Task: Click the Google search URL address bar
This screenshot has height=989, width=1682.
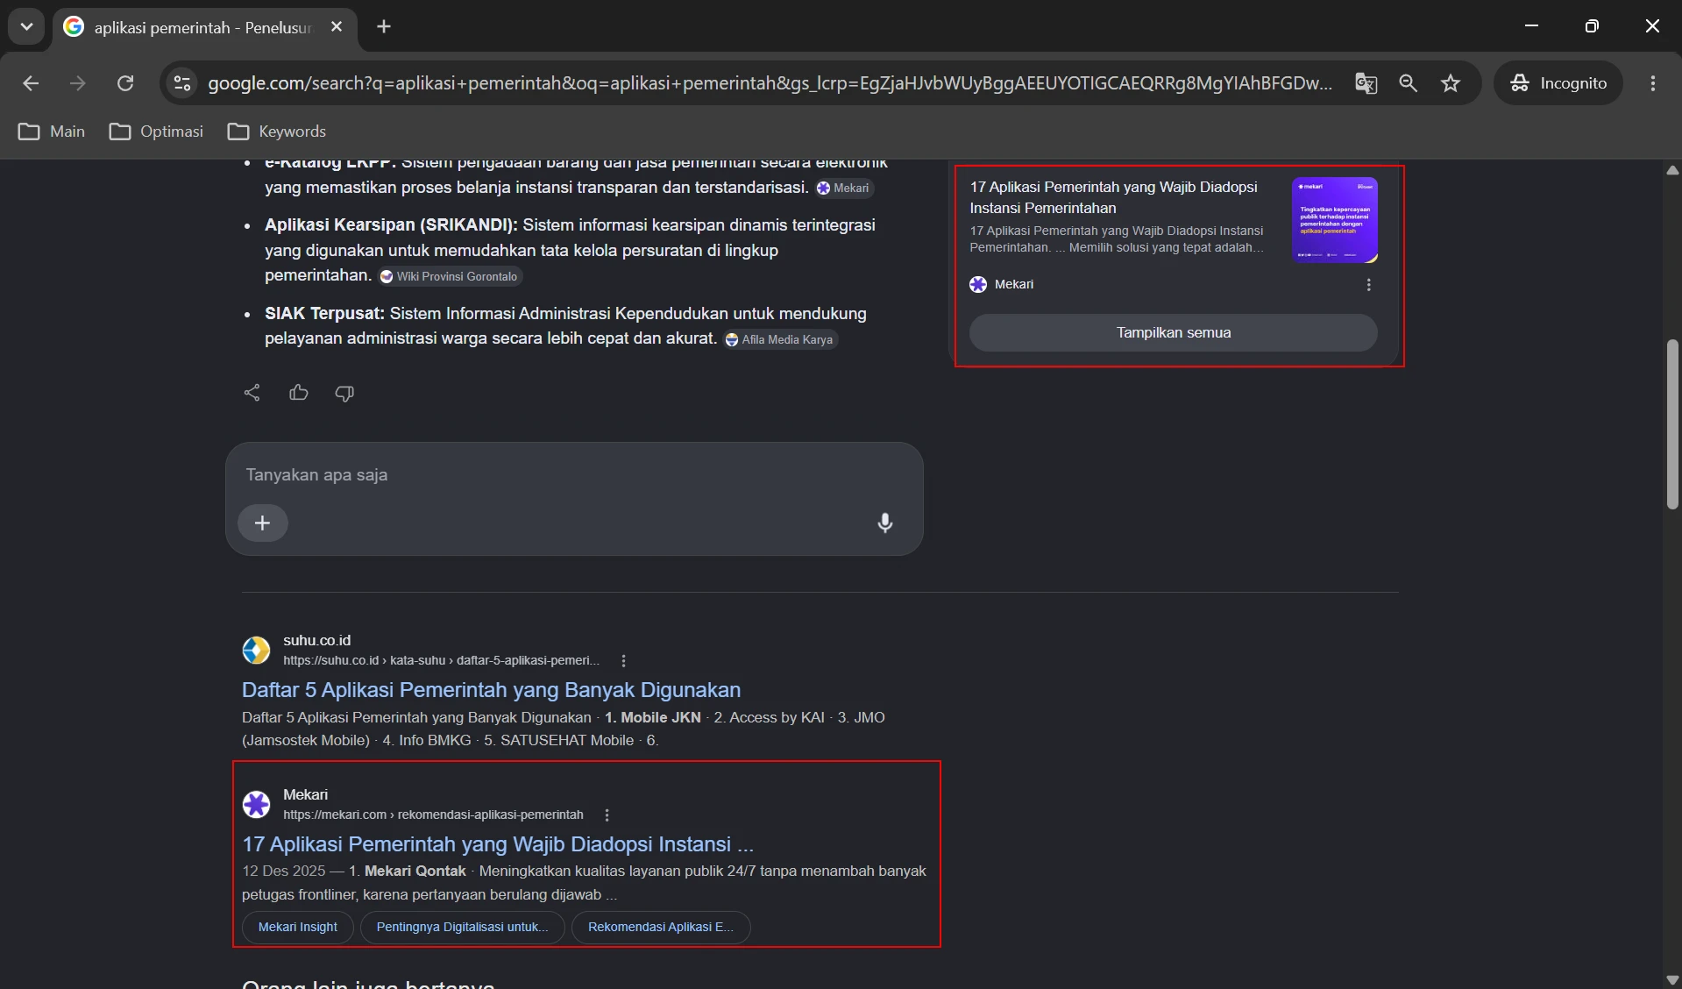Action: coord(770,83)
